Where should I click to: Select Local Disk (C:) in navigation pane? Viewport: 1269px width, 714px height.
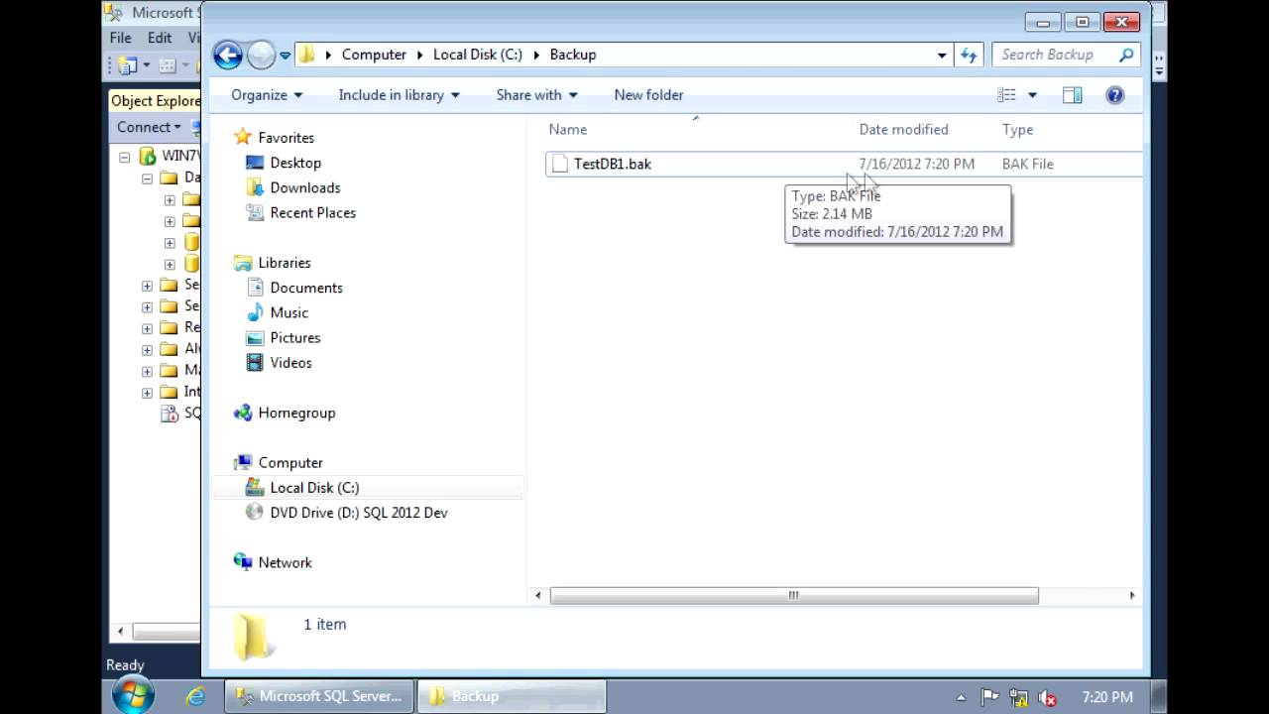point(314,488)
